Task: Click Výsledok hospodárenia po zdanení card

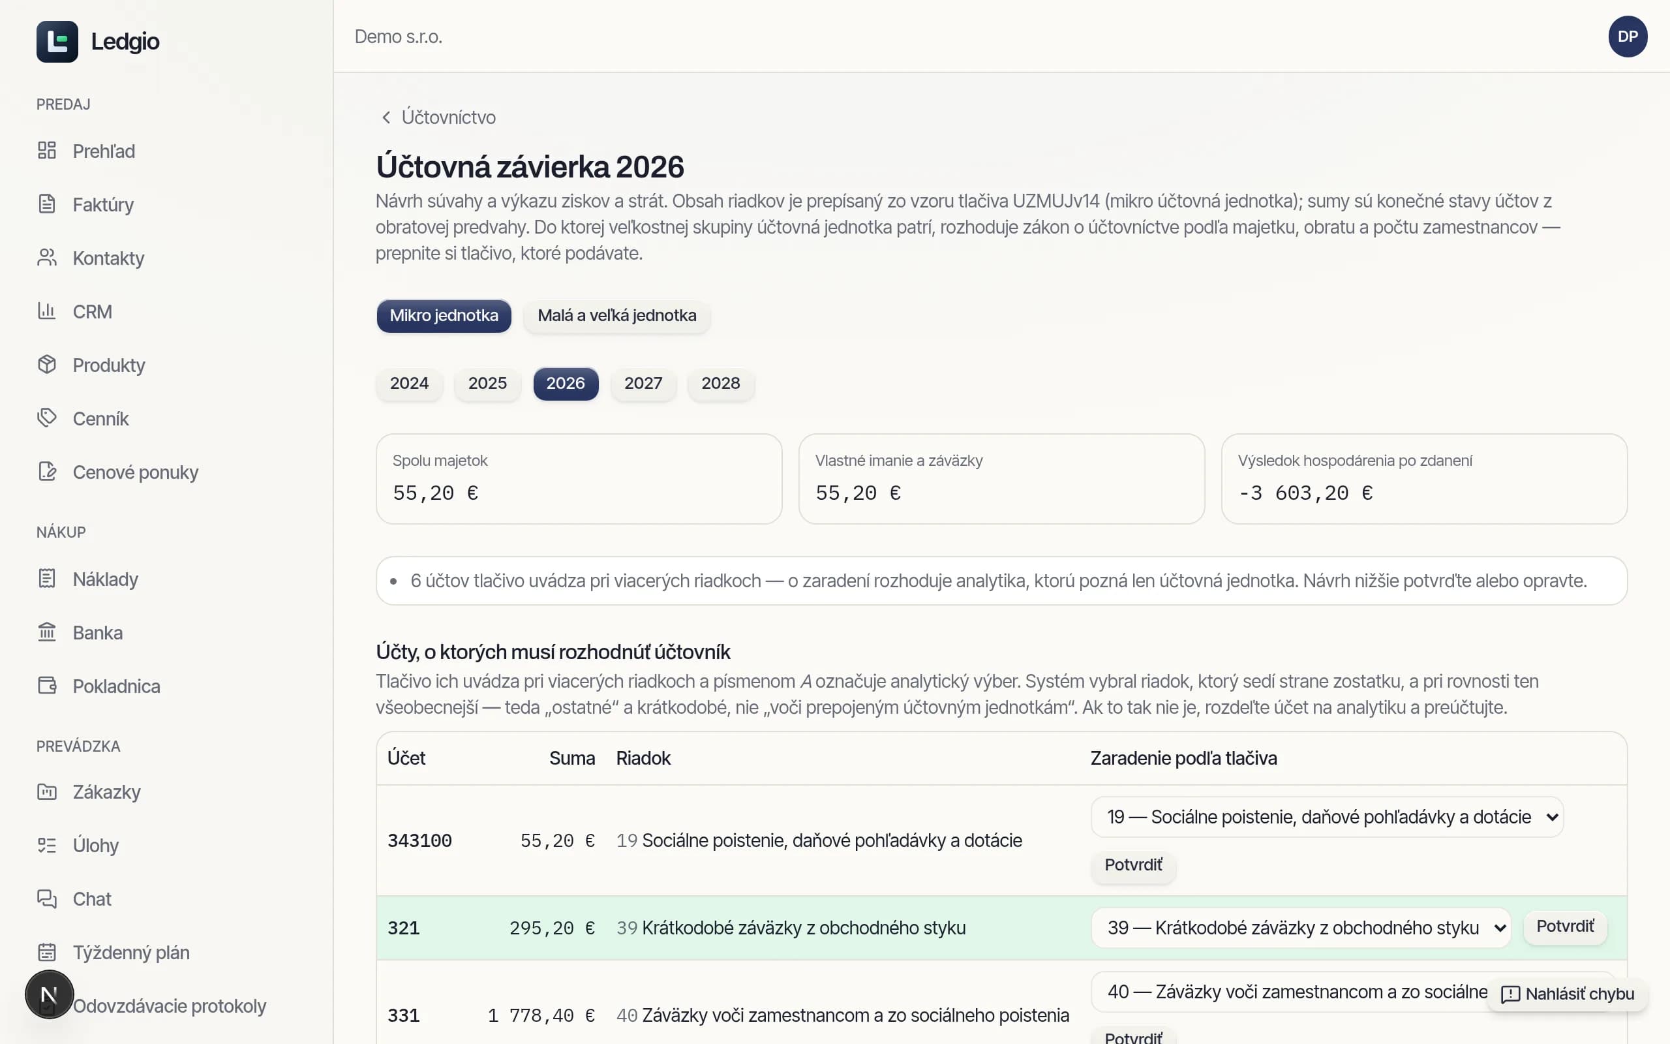Action: tap(1424, 478)
